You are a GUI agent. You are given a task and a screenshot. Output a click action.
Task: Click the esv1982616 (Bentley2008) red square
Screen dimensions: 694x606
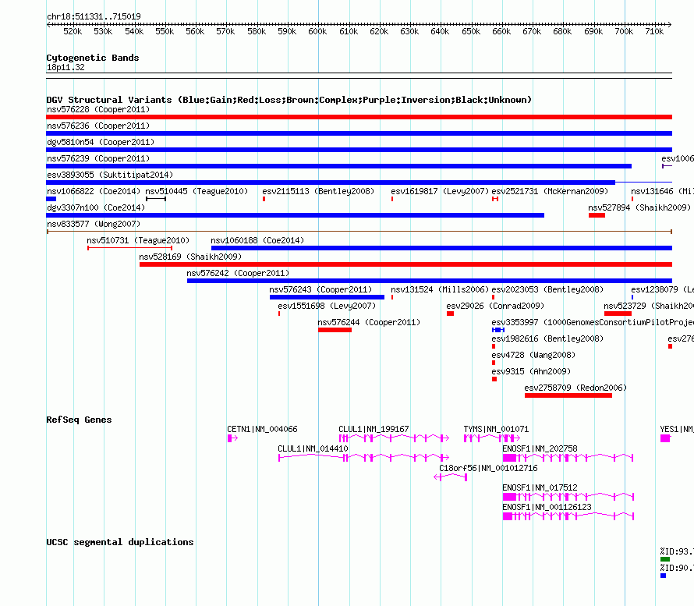[494, 346]
